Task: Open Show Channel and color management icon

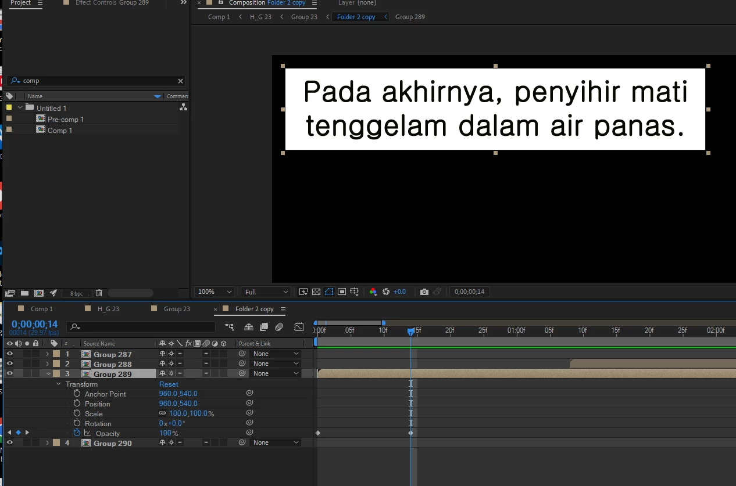Action: pos(373,291)
